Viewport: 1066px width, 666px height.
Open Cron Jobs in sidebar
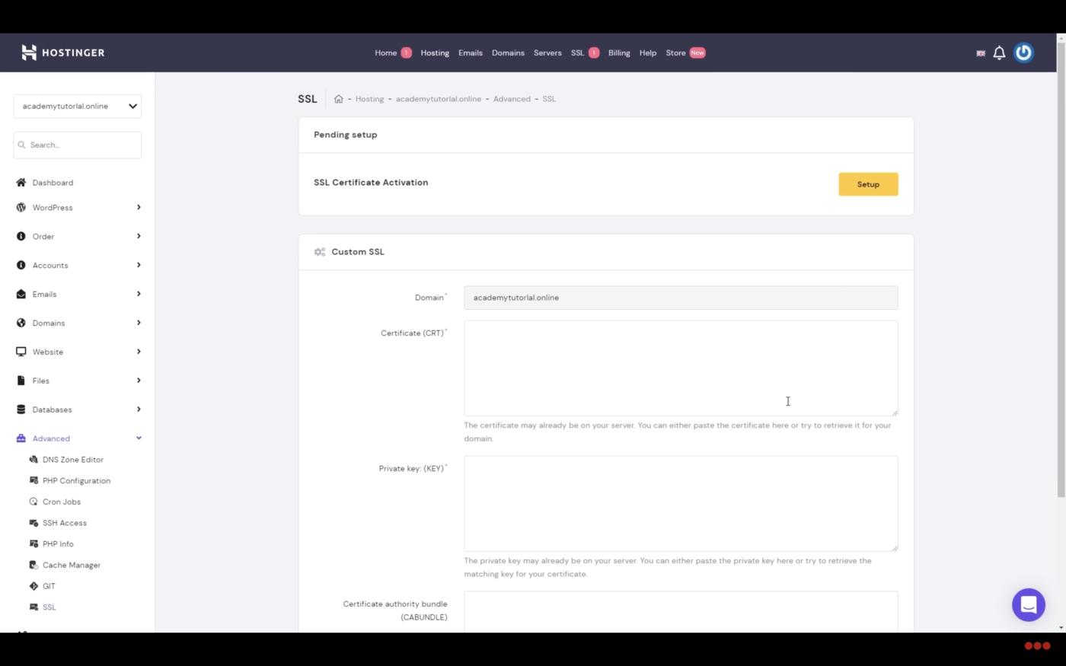(x=61, y=502)
